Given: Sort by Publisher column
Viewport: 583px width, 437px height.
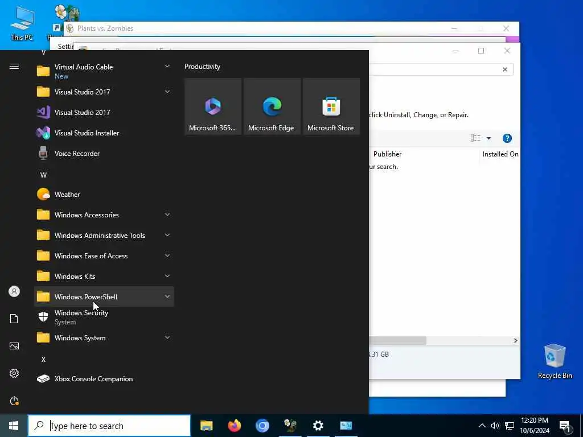Looking at the screenshot, I should tap(387, 154).
